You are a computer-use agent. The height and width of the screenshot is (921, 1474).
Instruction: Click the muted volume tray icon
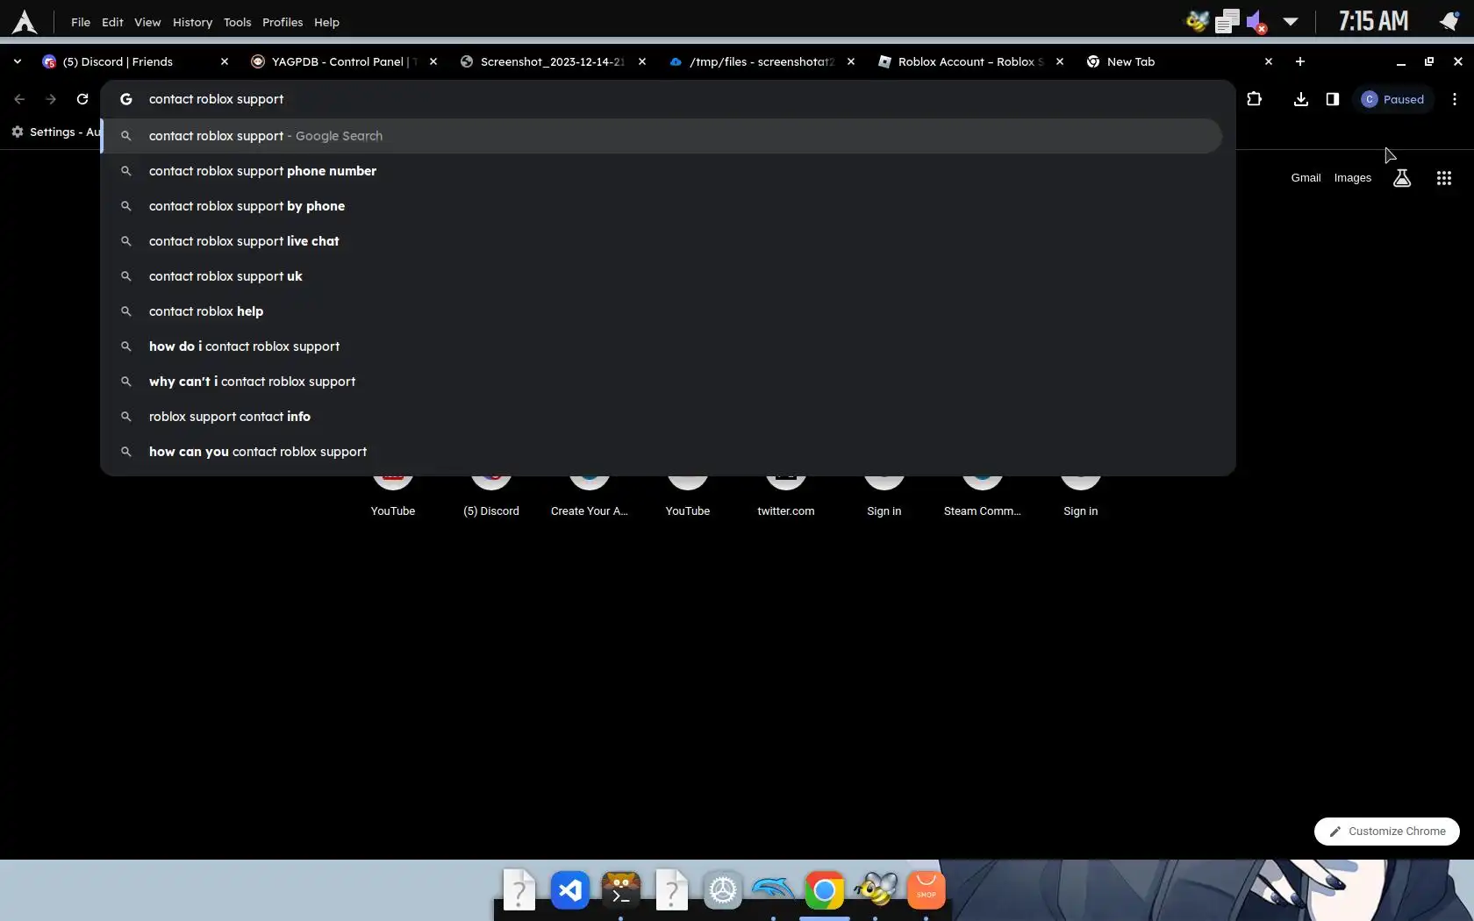[1256, 22]
